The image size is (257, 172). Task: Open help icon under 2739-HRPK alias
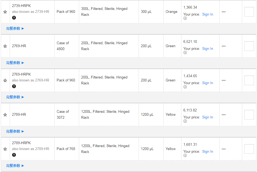click(x=14, y=18)
